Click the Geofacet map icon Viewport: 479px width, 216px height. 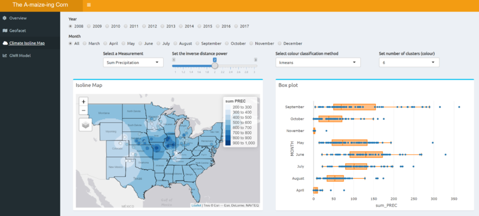5,31
